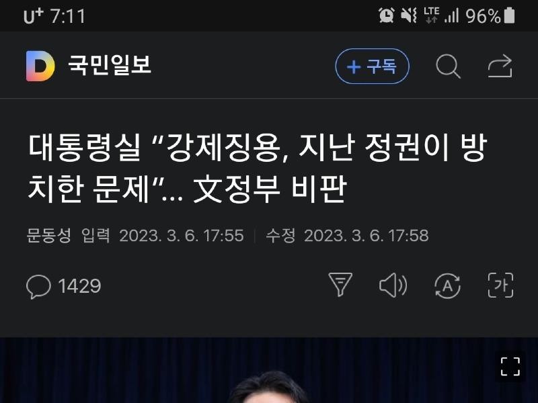Tap the modified time 수정 2023. 3. 6. 17:58
Viewport: 538px width, 403px height.
347,236
